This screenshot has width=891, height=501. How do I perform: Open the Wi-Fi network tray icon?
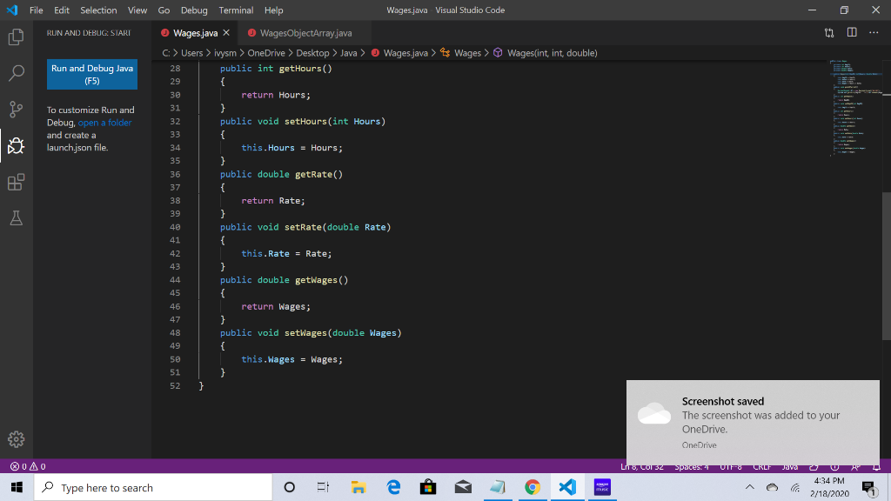(795, 487)
